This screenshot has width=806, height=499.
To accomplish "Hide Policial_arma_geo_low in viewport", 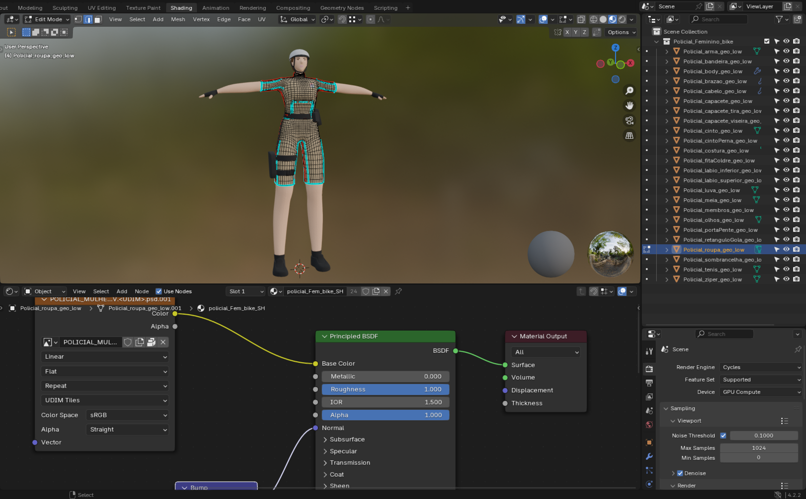I will coord(786,51).
